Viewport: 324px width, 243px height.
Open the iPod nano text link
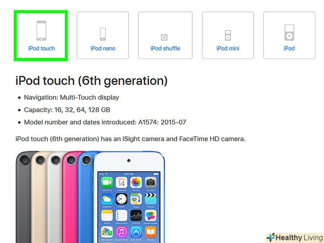pyautogui.click(x=103, y=49)
